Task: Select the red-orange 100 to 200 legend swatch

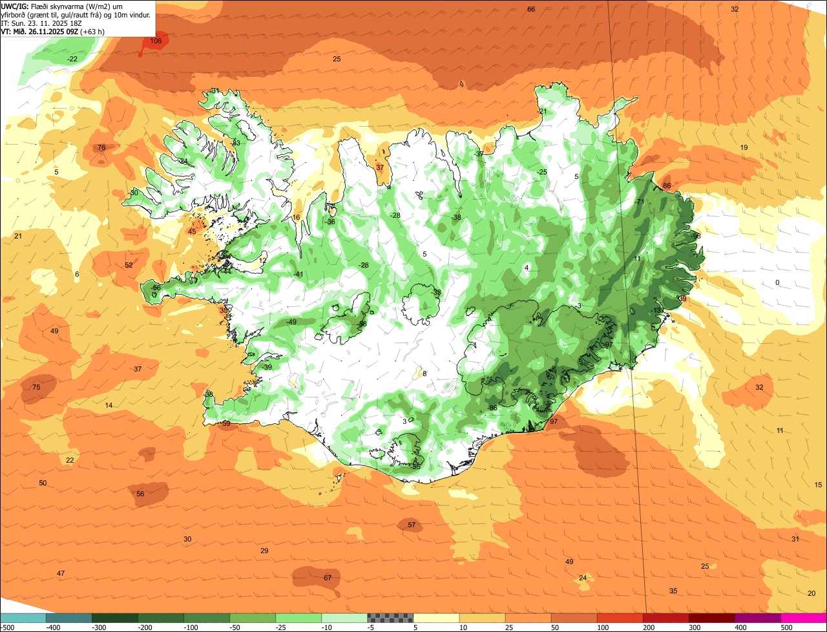Action: pos(620,617)
